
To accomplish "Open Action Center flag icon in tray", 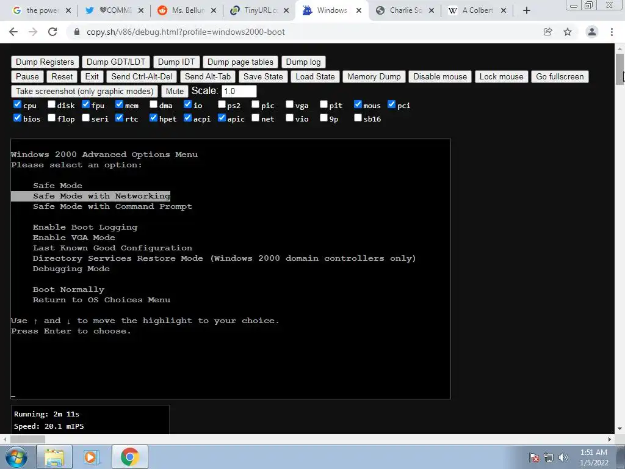I will 534,457.
